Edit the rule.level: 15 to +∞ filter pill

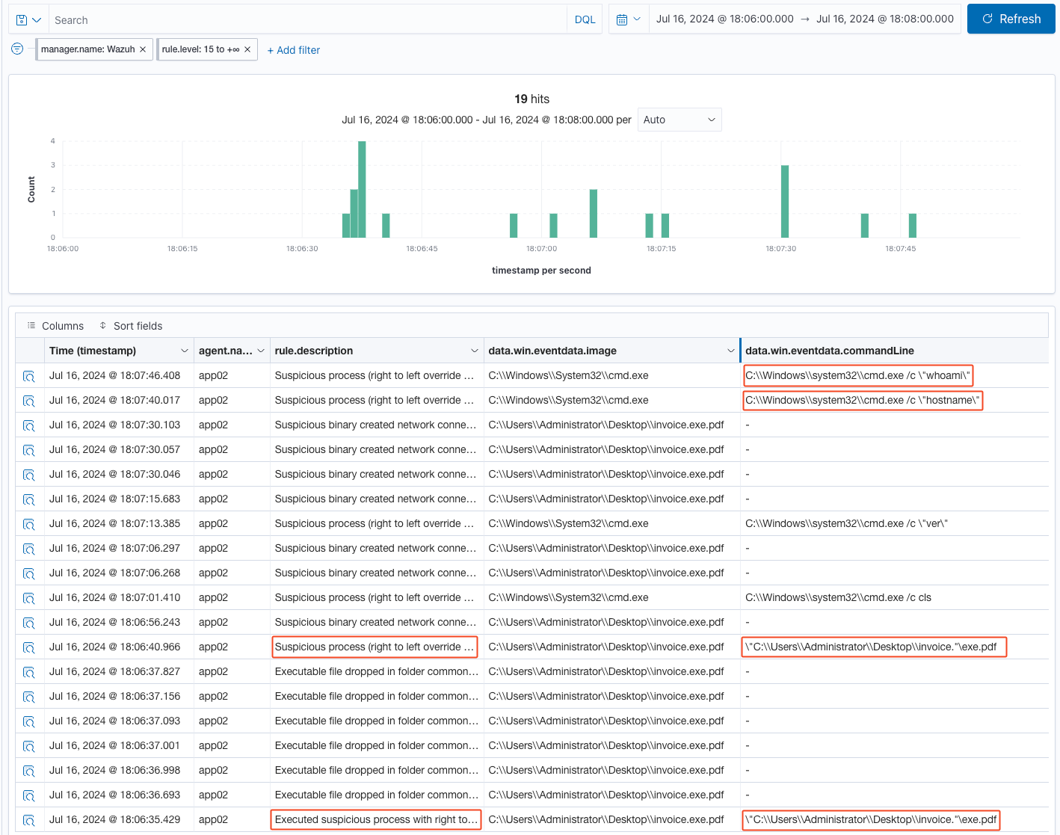[x=200, y=49]
